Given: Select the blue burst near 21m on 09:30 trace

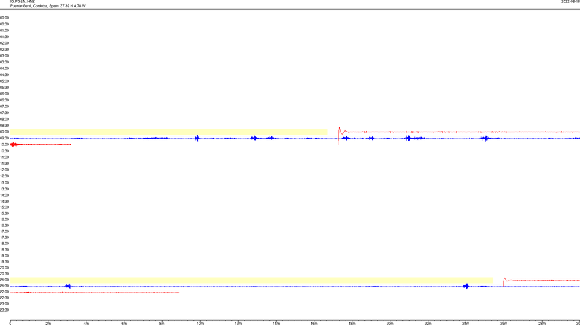Looking at the screenshot, I should point(408,138).
